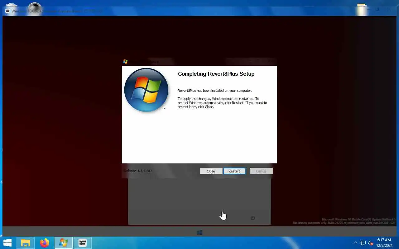Open the network status tray icon
Image resolution: width=399 pixels, height=249 pixels.
coord(363,243)
